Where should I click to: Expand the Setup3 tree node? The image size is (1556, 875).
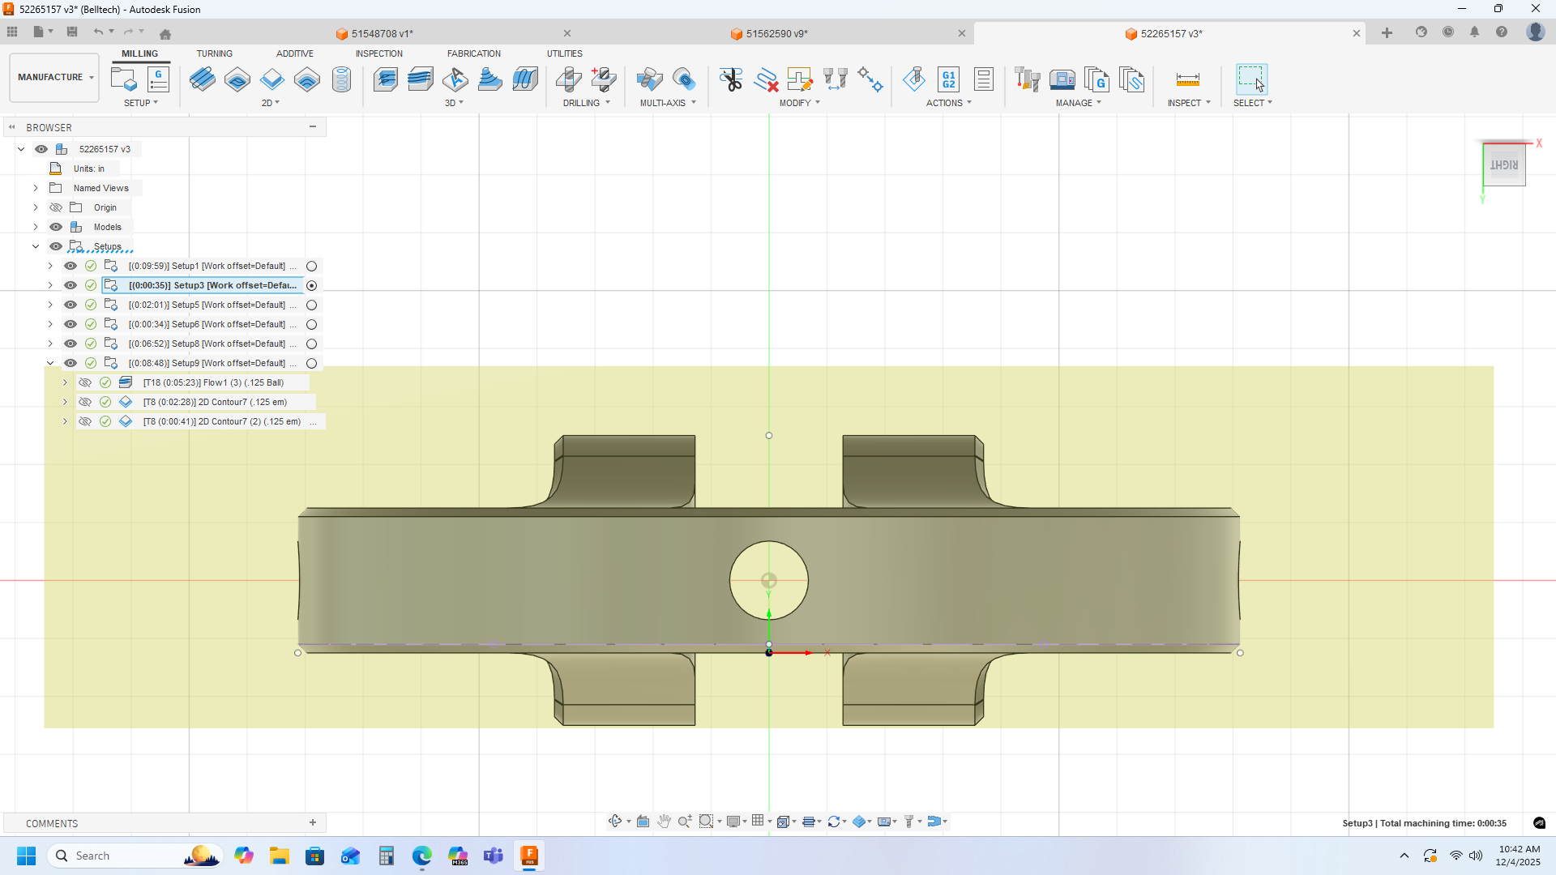coord(50,285)
